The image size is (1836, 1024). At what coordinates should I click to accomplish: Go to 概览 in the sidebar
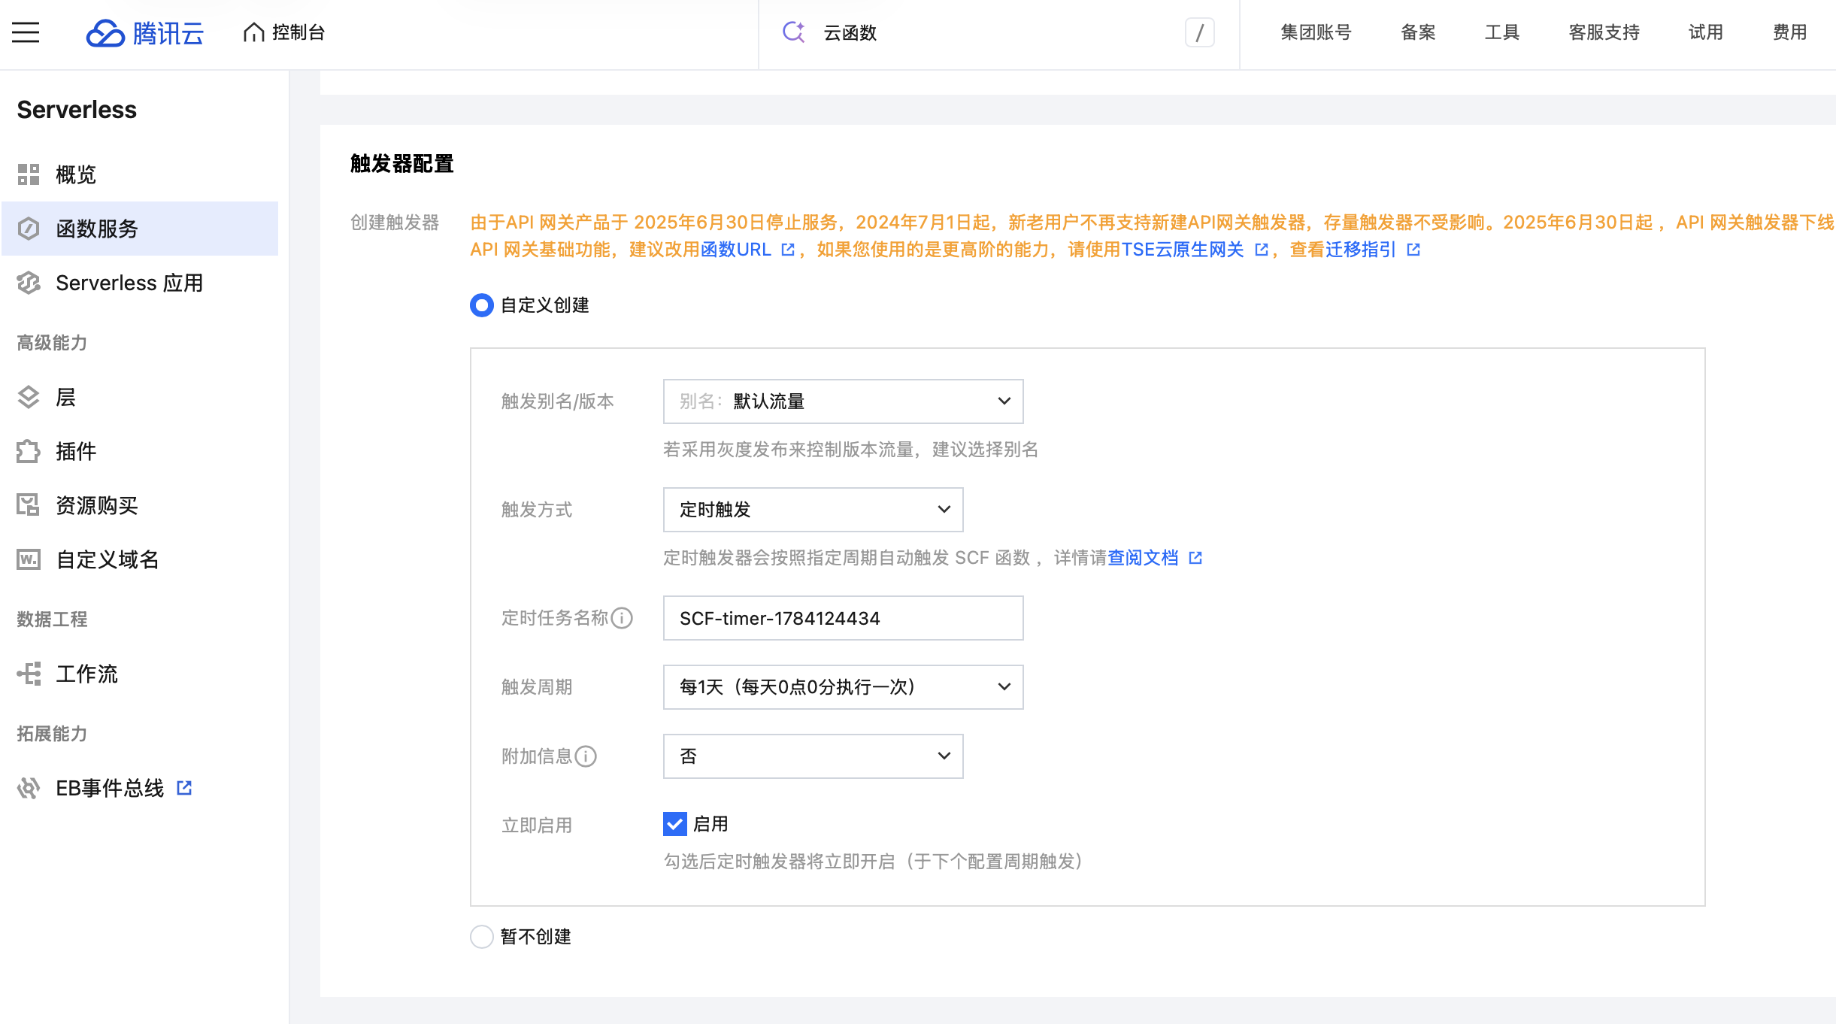point(140,174)
